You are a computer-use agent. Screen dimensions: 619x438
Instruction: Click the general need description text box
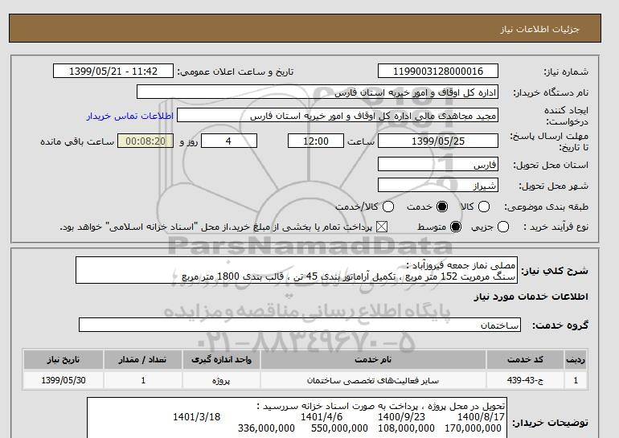[x=297, y=270]
